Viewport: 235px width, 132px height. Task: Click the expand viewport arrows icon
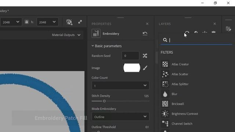tap(80, 22)
